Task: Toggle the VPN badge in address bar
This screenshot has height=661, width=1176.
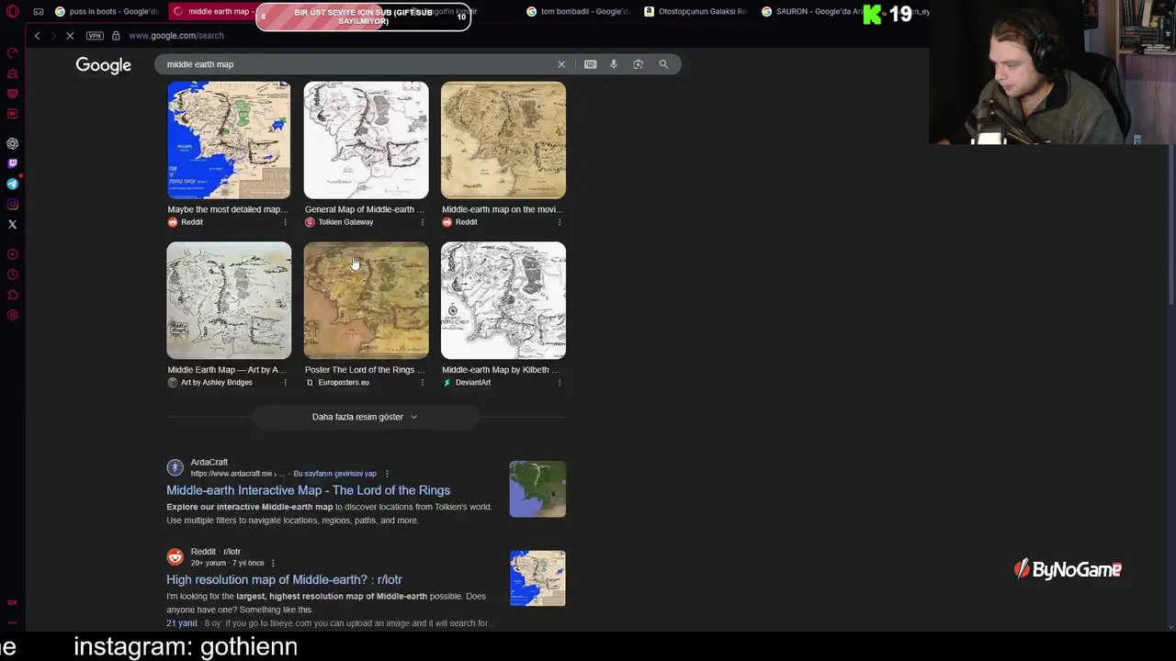Action: [x=95, y=36]
